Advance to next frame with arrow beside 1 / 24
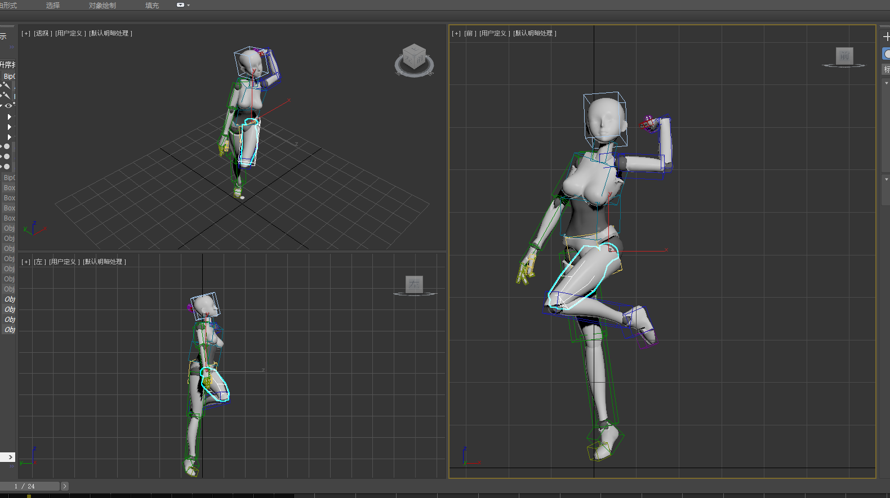 click(x=64, y=486)
